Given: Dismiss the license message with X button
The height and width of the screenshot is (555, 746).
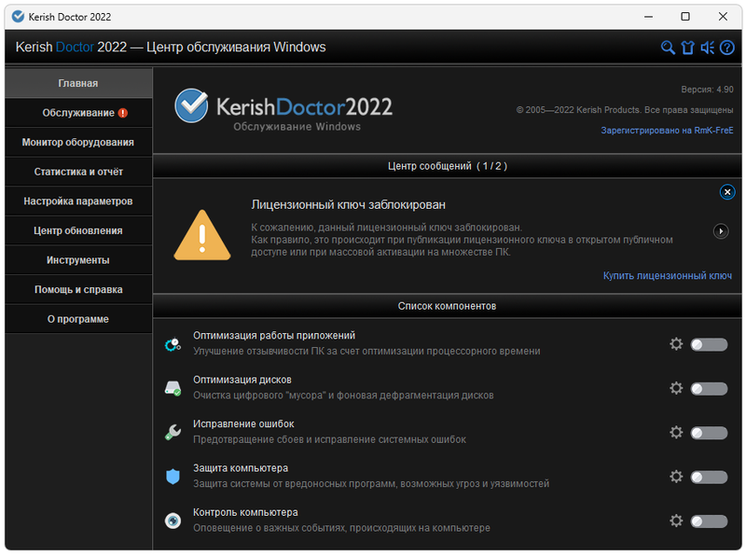Looking at the screenshot, I should [727, 192].
